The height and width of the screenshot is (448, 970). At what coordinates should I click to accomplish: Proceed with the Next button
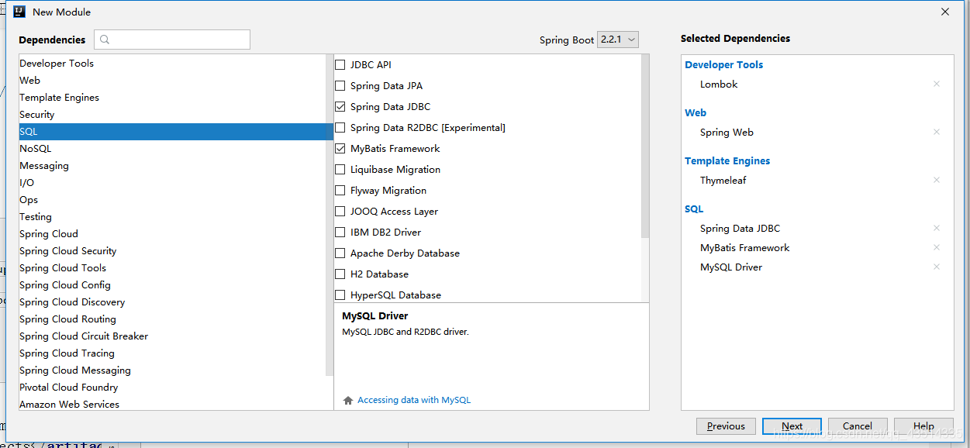[x=792, y=426]
